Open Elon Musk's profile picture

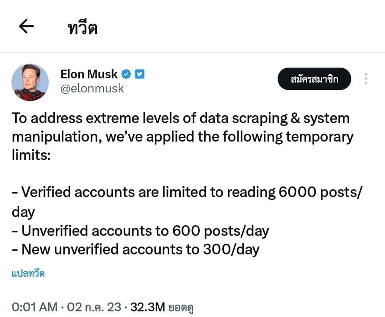click(x=30, y=82)
